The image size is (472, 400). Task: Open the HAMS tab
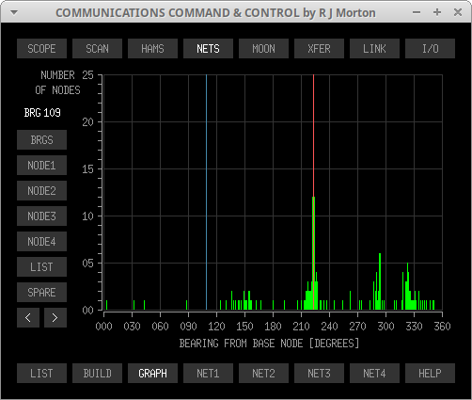pyautogui.click(x=152, y=49)
